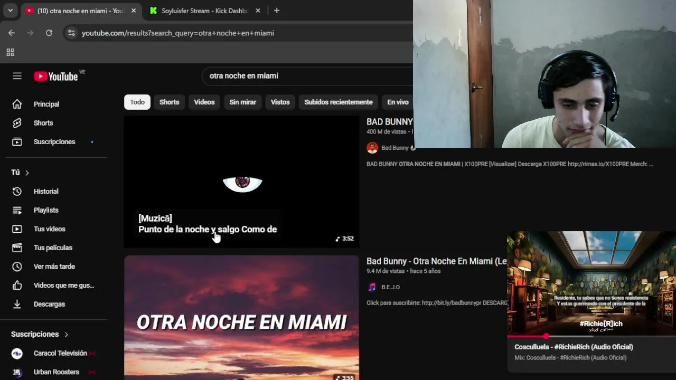Click Mix: Cosculluela playlist text
The width and height of the screenshot is (676, 380).
[570, 358]
